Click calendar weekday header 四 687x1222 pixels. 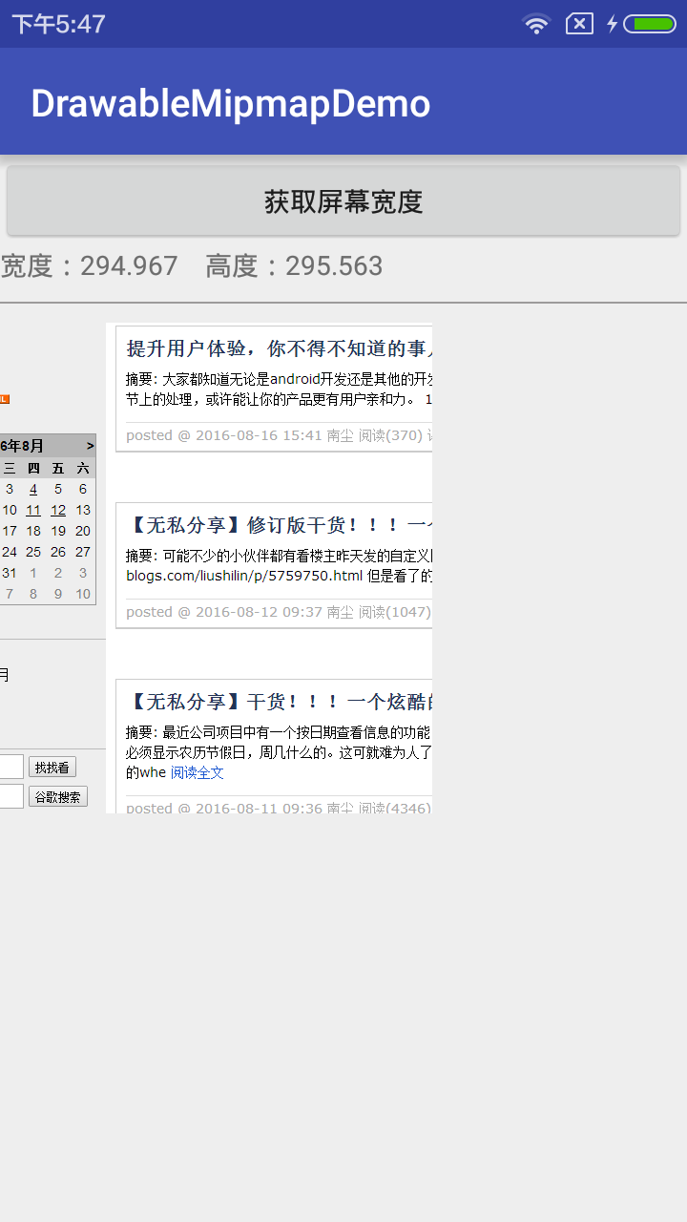pyautogui.click(x=33, y=468)
